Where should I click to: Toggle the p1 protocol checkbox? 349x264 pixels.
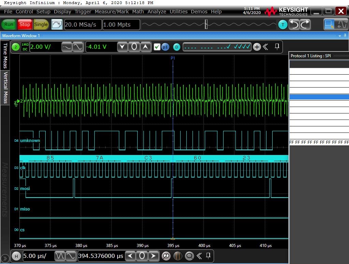coord(157,47)
